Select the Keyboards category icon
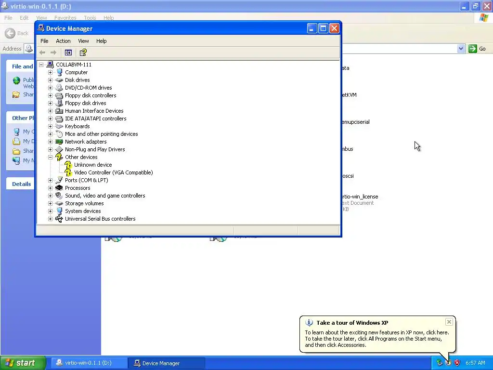This screenshot has width=493, height=370. [59, 126]
